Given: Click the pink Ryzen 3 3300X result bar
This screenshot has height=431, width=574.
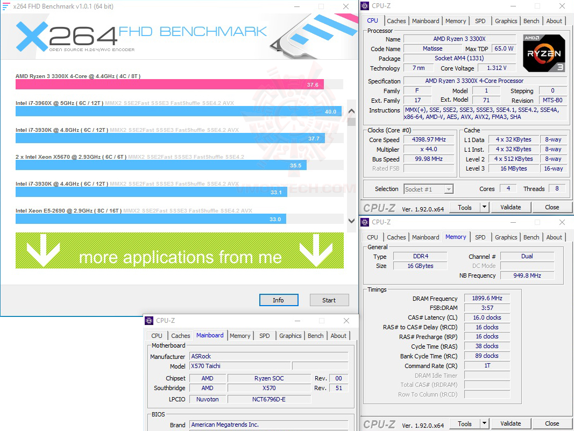Looking at the screenshot, I should (x=169, y=84).
